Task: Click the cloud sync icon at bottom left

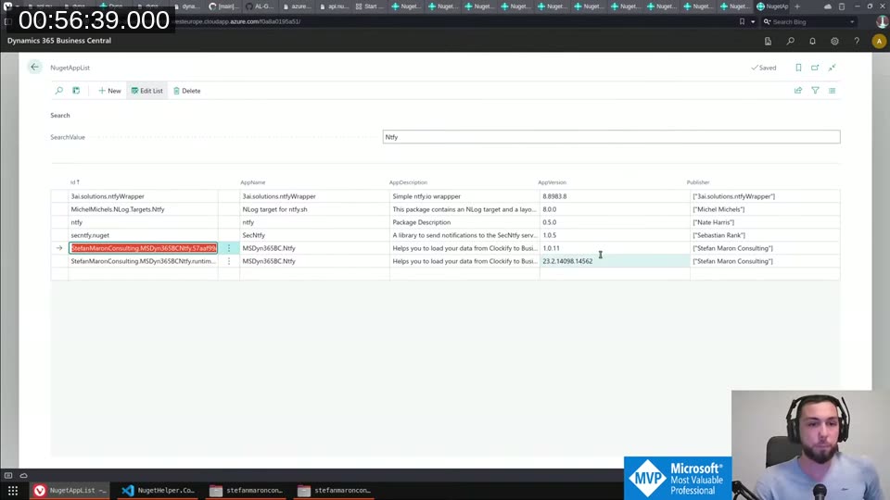Action: click(23, 476)
